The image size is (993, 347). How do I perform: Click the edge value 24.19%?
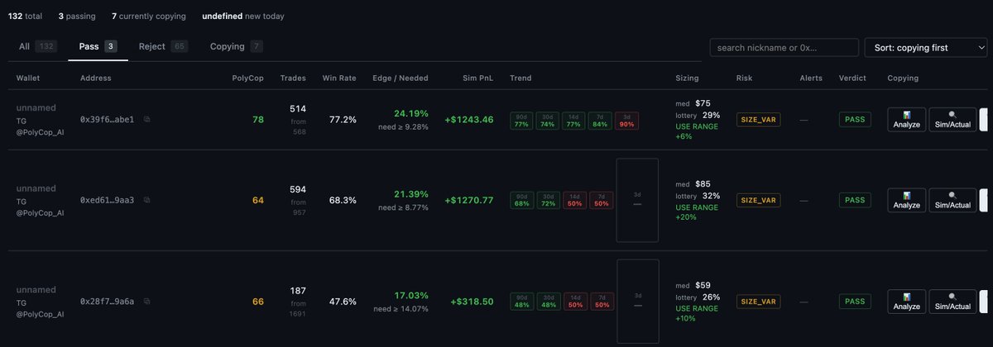(411, 113)
